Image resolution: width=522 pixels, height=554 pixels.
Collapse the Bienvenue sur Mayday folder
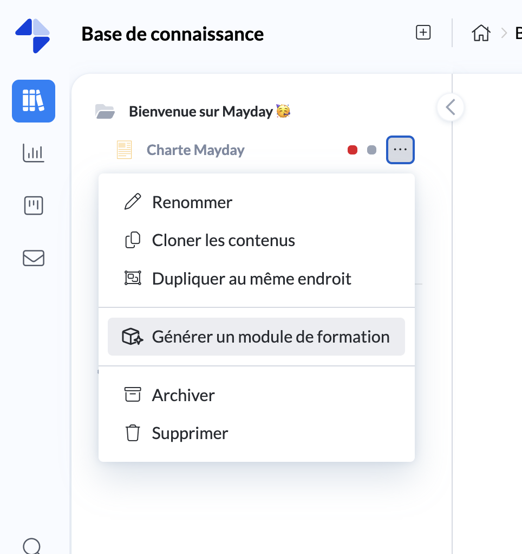[105, 112]
